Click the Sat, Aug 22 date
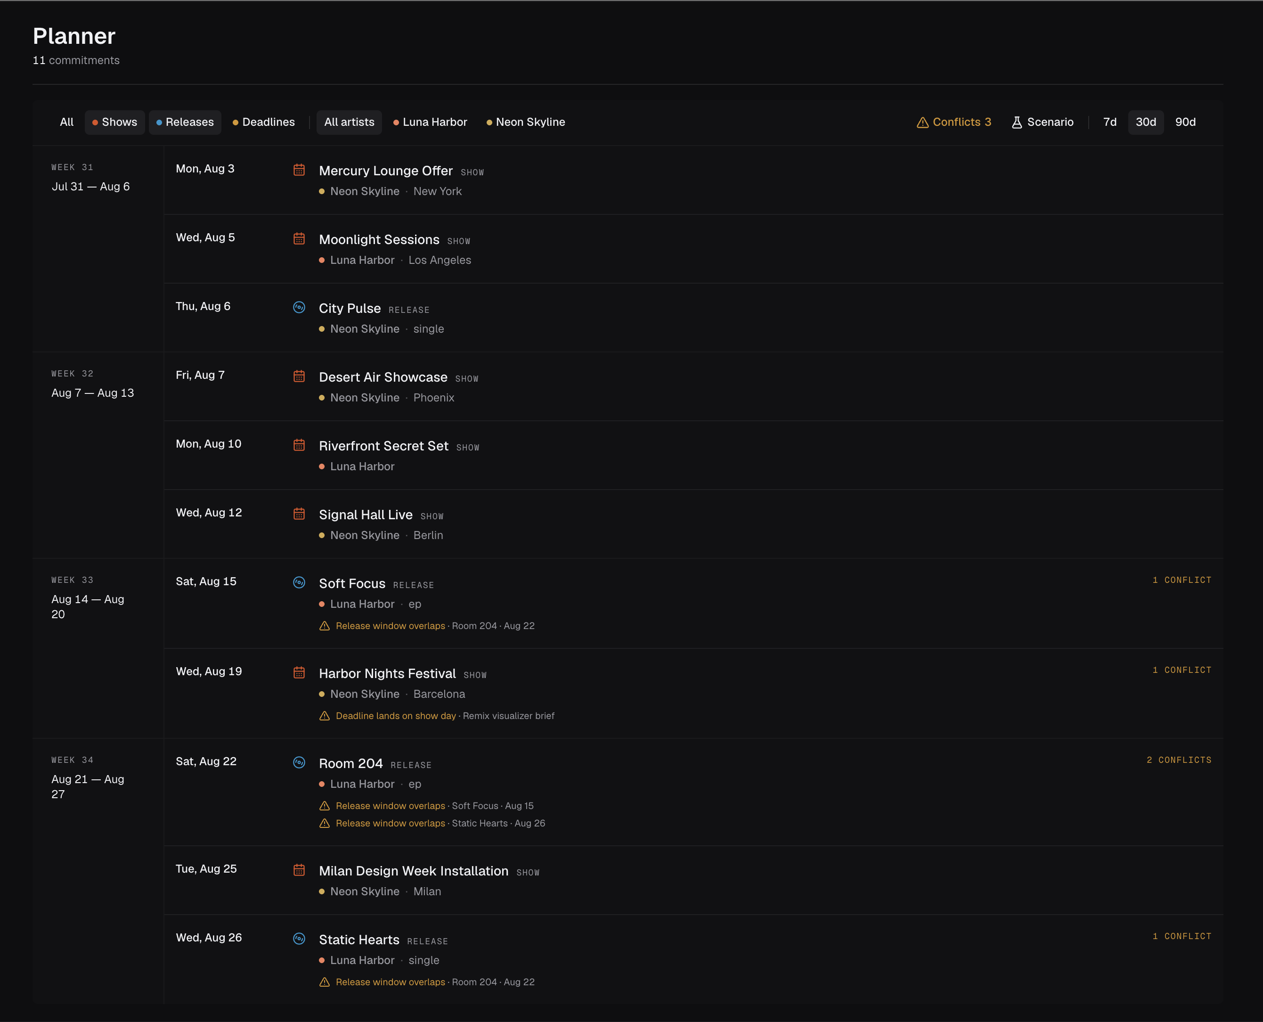Viewport: 1263px width, 1022px height. (x=206, y=762)
